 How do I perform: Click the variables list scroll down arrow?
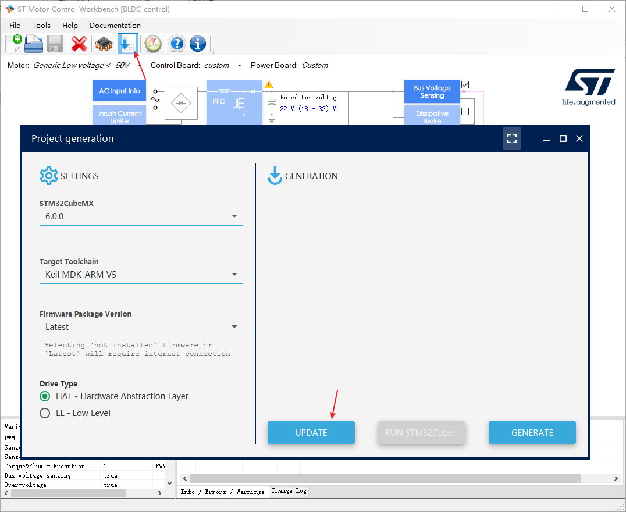coord(170,483)
